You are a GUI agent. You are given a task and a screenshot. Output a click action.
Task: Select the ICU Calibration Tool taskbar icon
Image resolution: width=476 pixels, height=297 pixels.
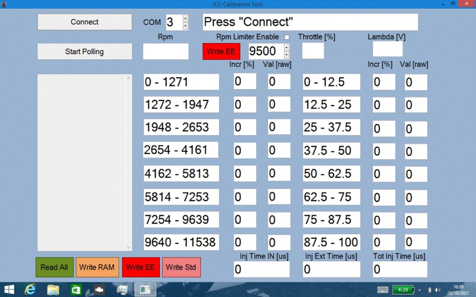tap(145, 290)
